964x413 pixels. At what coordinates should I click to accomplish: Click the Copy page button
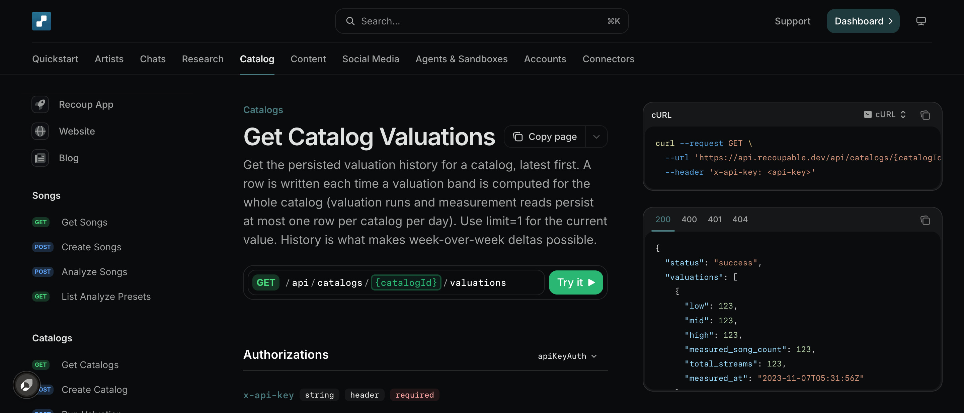point(545,137)
